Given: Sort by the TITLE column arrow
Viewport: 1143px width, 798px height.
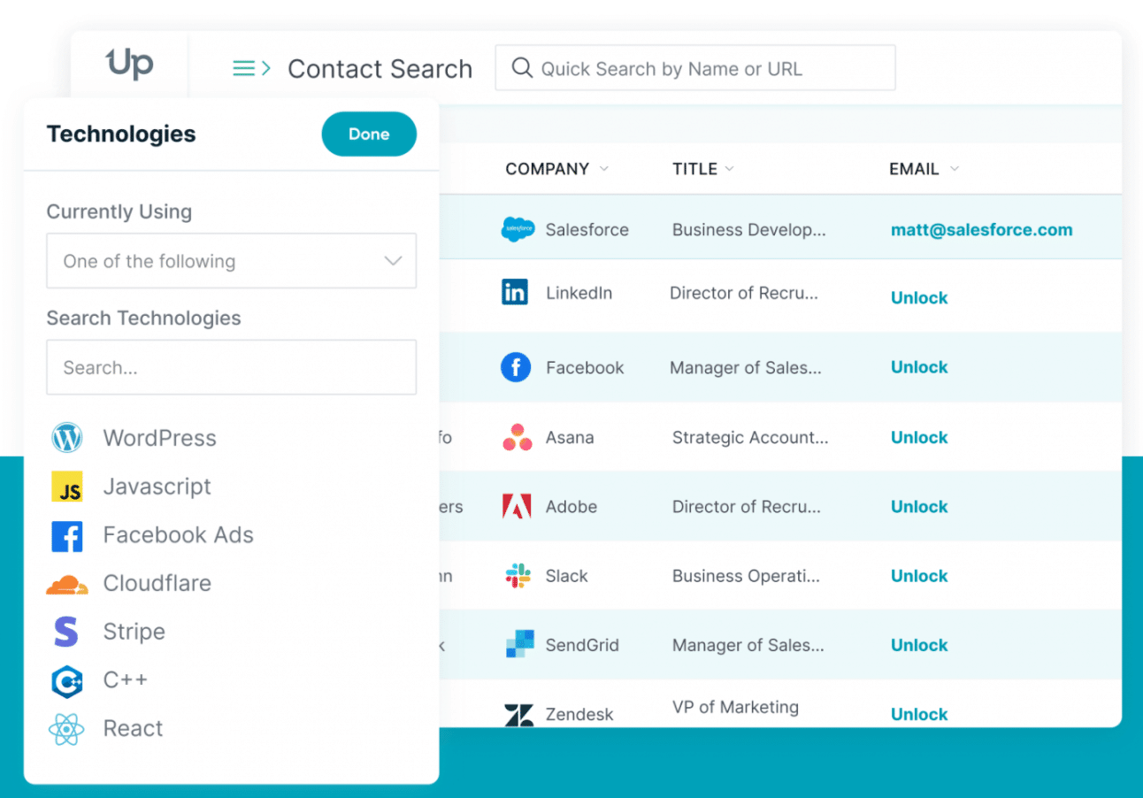Looking at the screenshot, I should pos(730,169).
